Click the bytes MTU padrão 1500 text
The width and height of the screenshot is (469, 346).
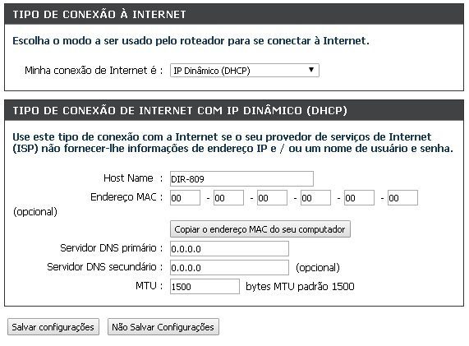click(x=300, y=287)
